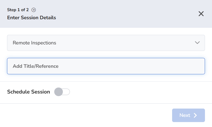
Task: Open the Remote Inspections dropdown
Action: click(x=106, y=43)
